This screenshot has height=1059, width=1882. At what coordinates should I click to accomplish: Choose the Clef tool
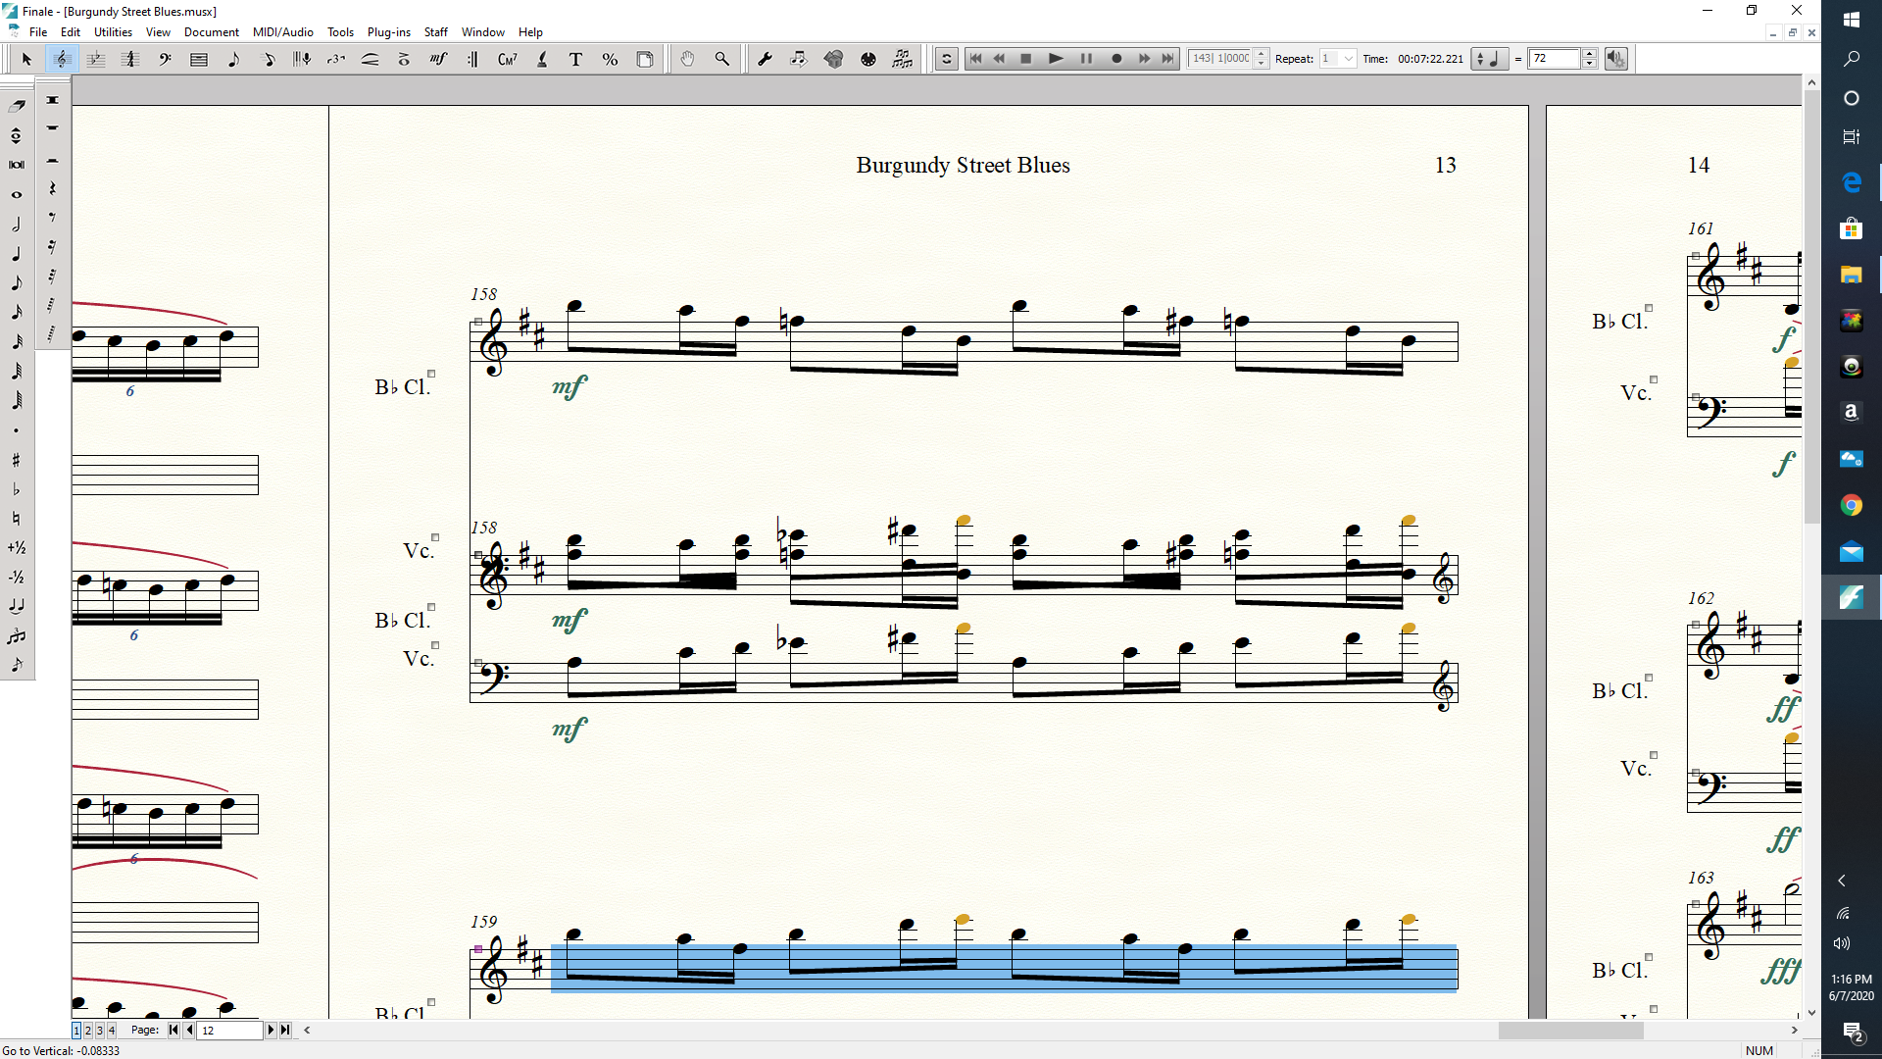click(165, 59)
